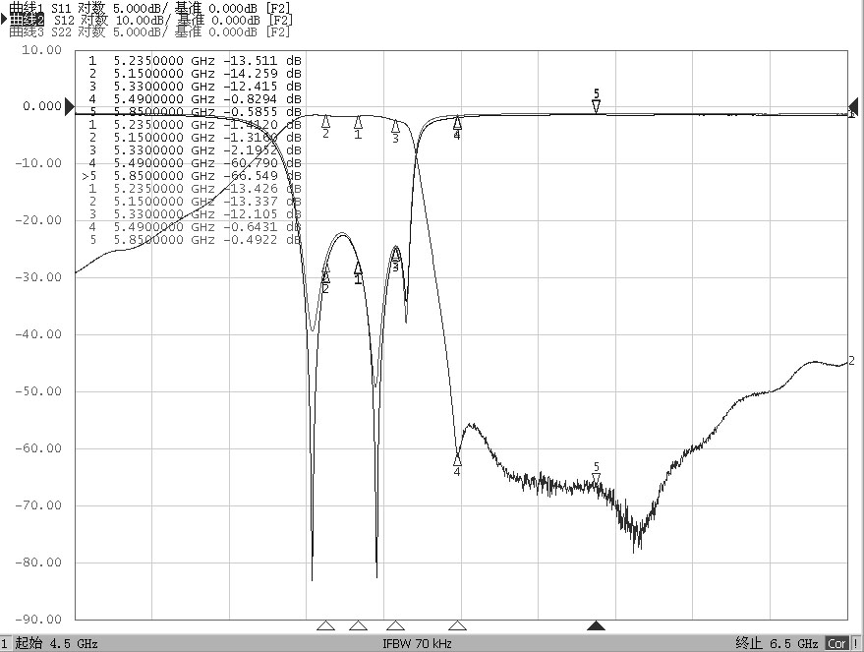Click marker 5 on the upper trace

coord(596,103)
